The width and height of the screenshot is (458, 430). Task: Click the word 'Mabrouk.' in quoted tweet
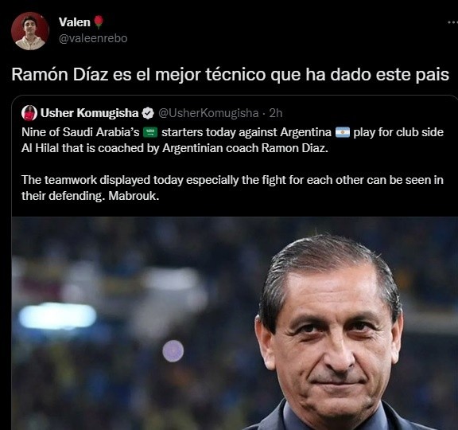coord(134,196)
